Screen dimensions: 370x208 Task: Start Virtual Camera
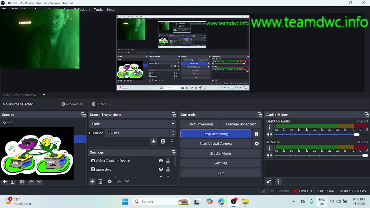click(x=216, y=144)
